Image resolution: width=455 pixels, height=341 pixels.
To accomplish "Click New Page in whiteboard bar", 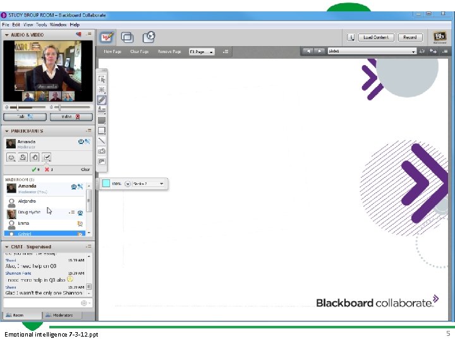I will (112, 52).
